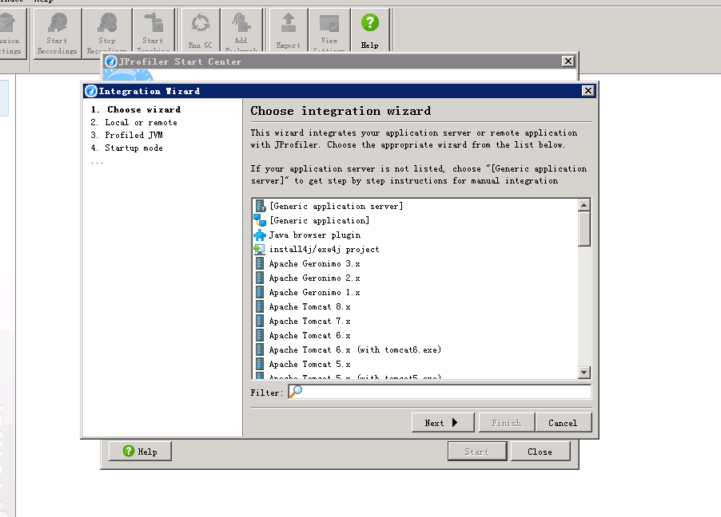Viewport: 721px width, 517px height.
Task: Click the Add Bookmark toolbar icon
Action: (241, 23)
